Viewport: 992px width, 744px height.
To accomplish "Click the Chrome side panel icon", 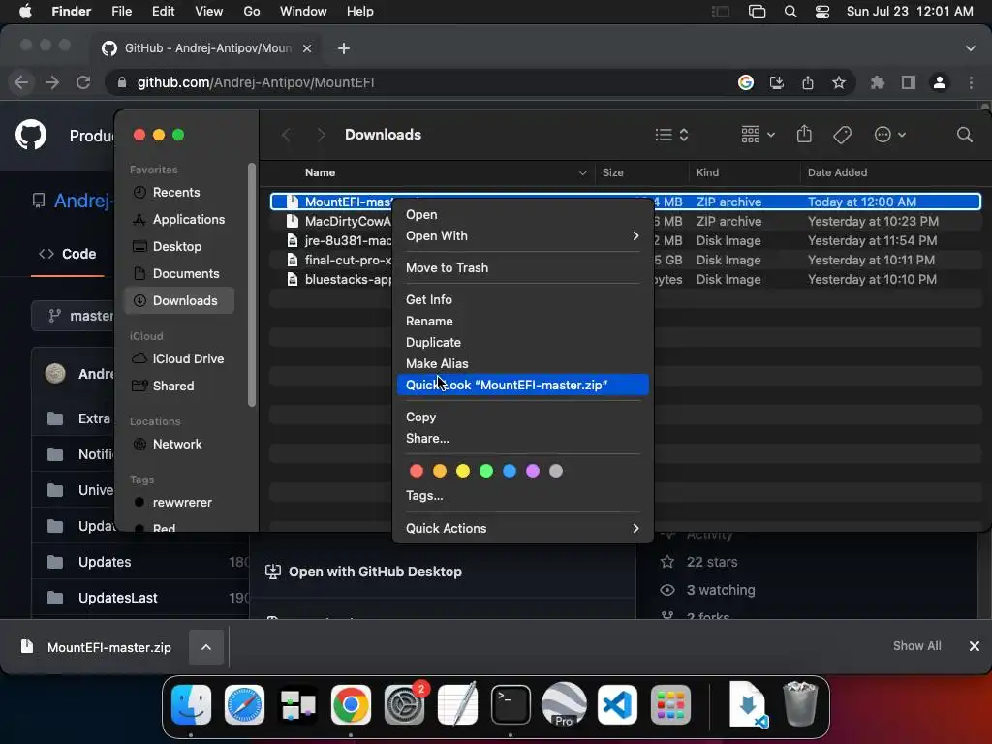I will (x=909, y=82).
